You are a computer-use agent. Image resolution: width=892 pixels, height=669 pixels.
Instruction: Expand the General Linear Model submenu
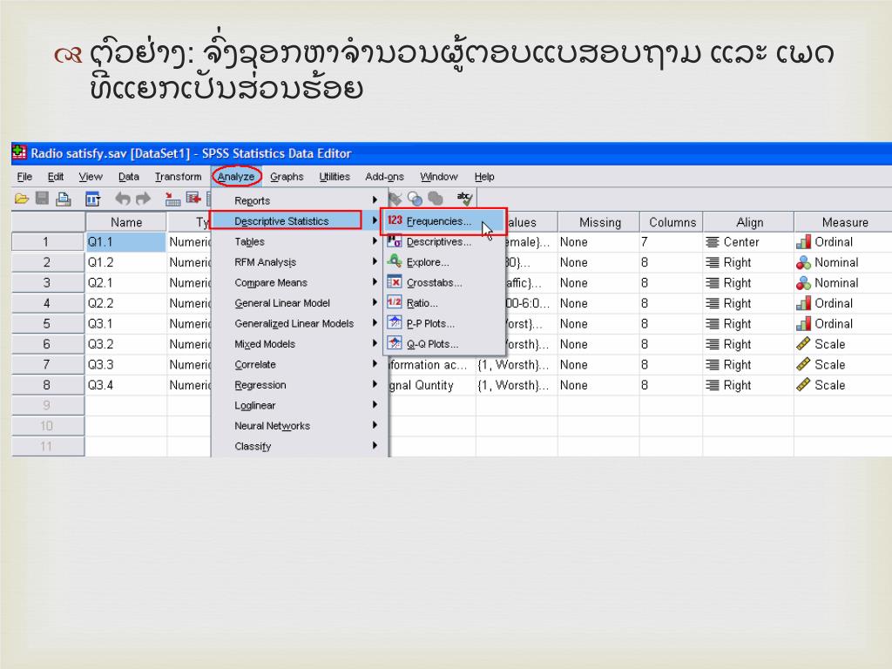pos(300,302)
